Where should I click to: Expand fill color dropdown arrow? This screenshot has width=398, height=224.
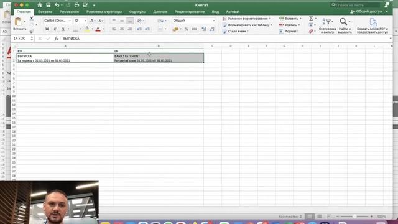pyautogui.click(x=92, y=29)
